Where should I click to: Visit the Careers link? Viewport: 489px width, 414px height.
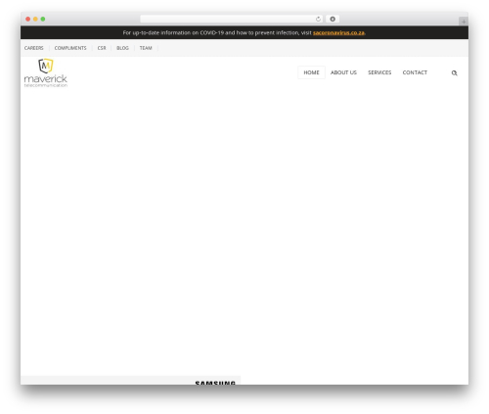(x=33, y=48)
